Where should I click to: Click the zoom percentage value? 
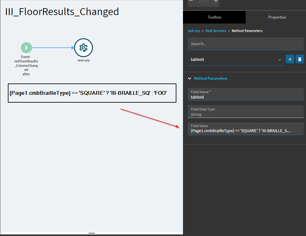pyautogui.click(x=203, y=1)
